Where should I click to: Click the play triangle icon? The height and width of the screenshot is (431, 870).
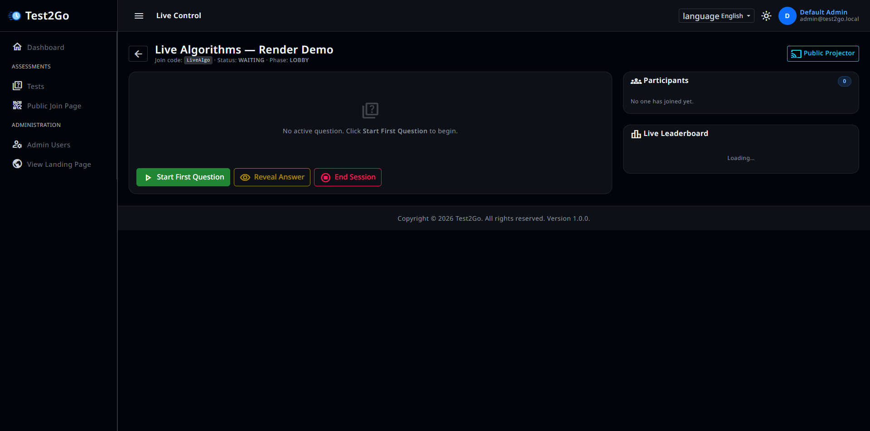[x=148, y=178]
